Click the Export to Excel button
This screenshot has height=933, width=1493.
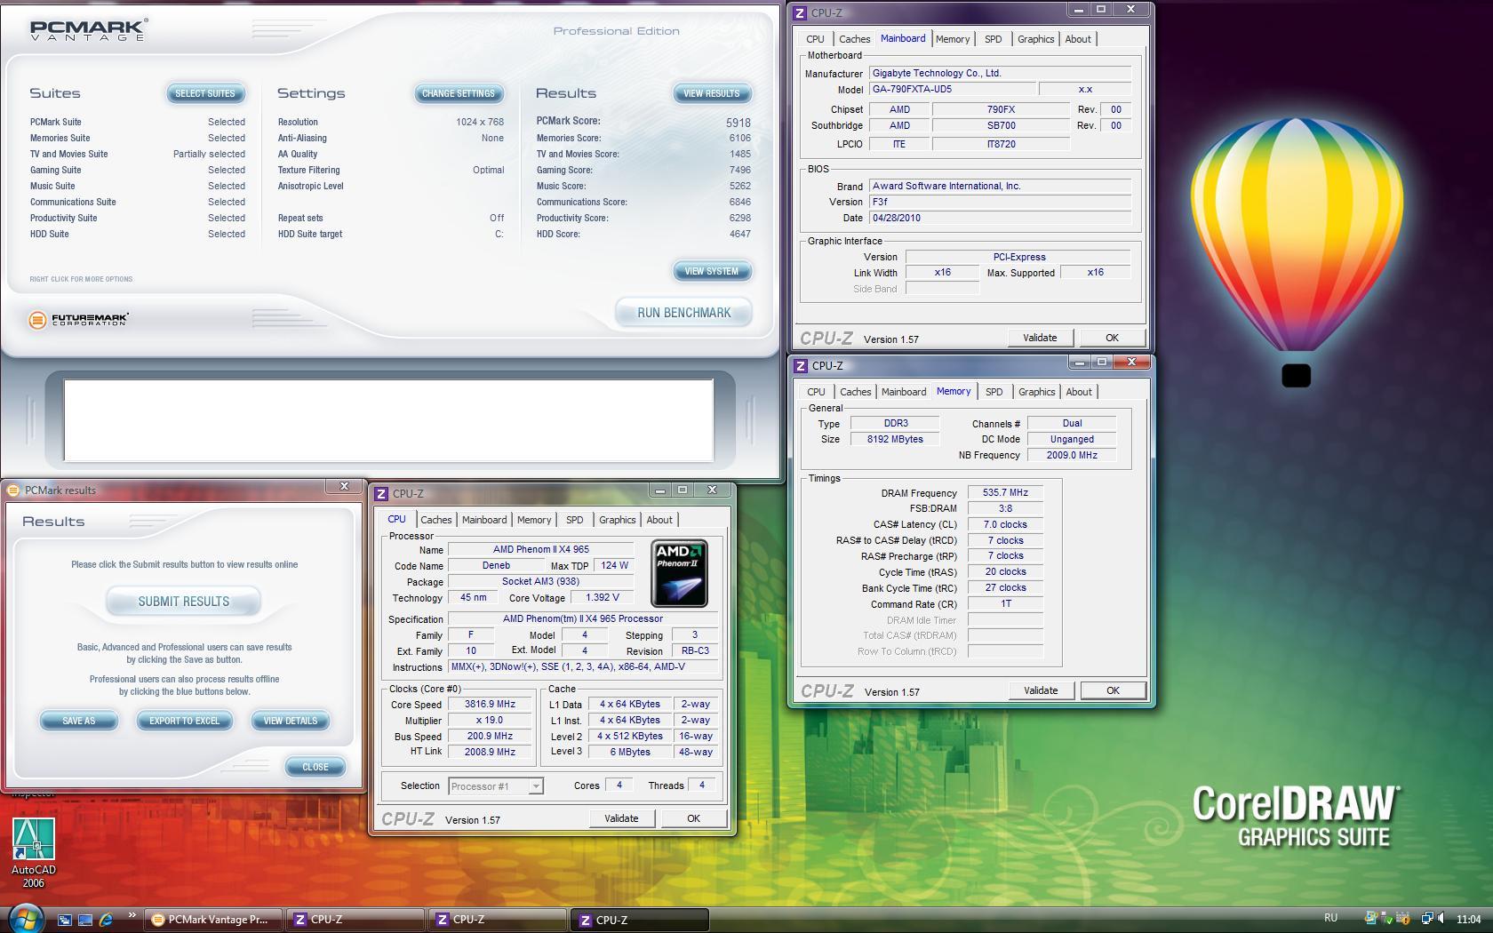point(184,721)
